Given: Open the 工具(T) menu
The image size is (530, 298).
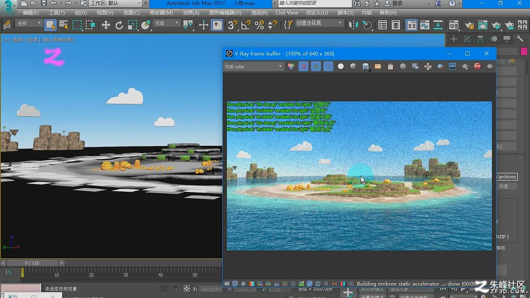Looking at the screenshot, I should [57, 13].
